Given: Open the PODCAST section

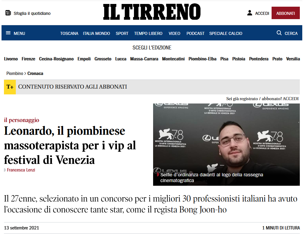Looking at the screenshot, I should [x=195, y=33].
